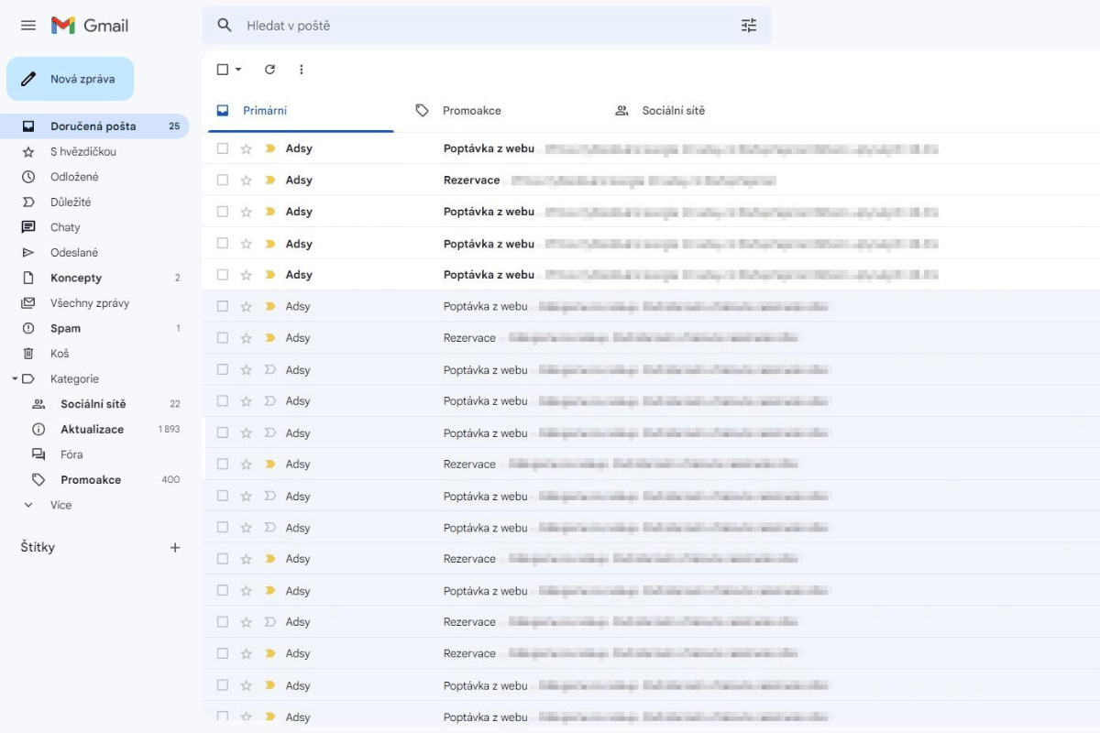The image size is (1100, 733).
Task: Star the first non-bold 'Rezervace' email
Action: [246, 338]
